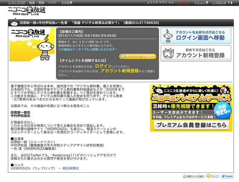Click the ログイン link in top bar
The image size is (239, 182).
pos(183,3)
